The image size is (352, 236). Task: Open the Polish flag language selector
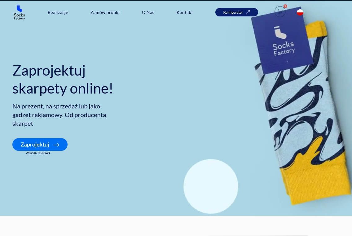click(x=300, y=12)
